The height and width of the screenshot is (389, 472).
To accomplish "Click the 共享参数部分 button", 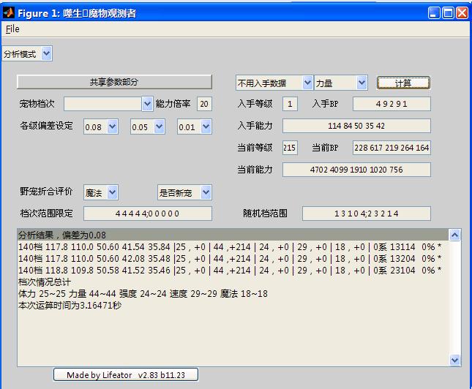I will [x=114, y=82].
